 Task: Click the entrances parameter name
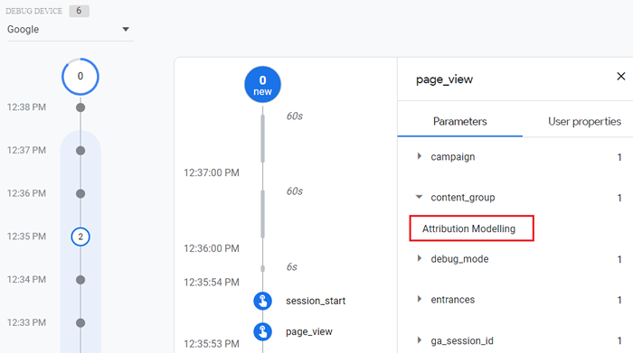452,300
